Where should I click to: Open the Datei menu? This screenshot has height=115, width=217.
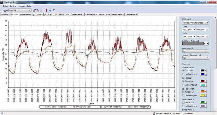pos(5,6)
